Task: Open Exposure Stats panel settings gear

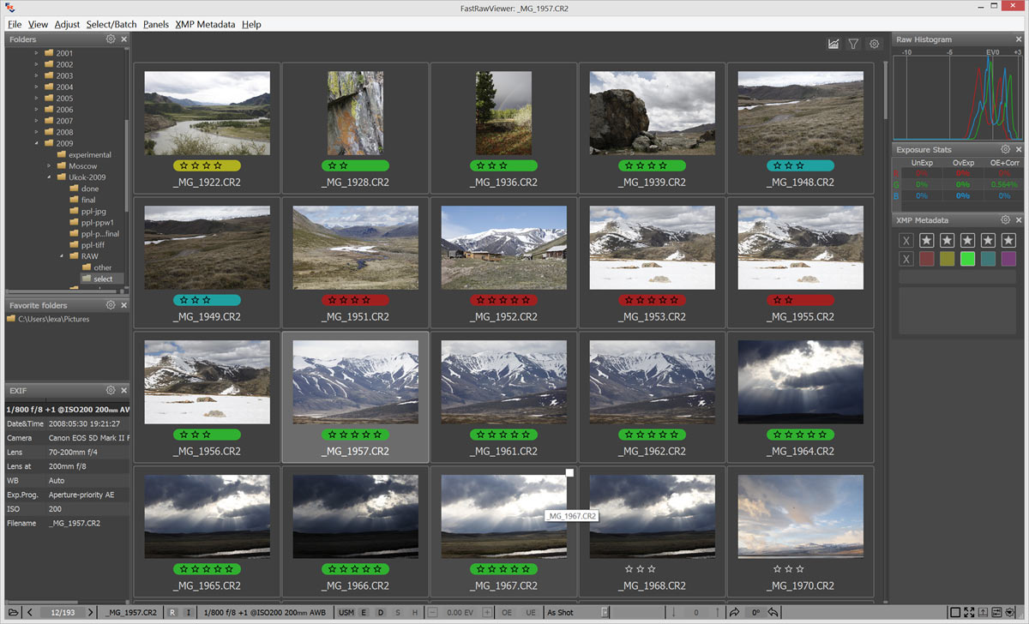Action: click(x=1005, y=150)
